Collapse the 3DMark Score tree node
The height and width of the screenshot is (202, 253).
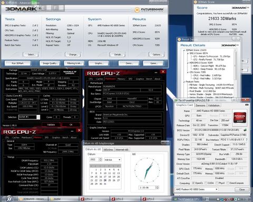tap(184, 50)
